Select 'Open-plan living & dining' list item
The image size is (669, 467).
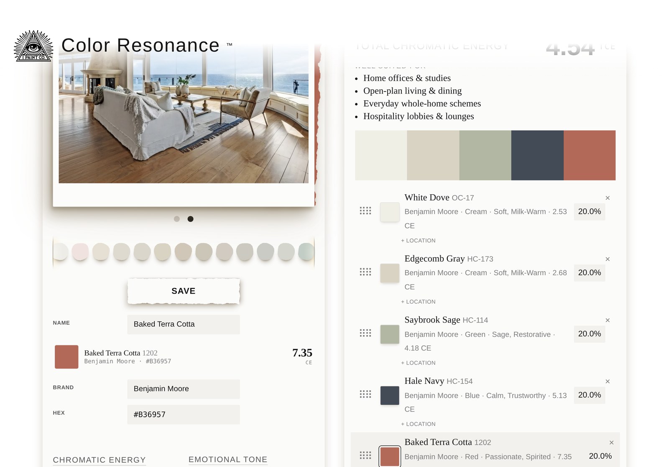coord(412,91)
